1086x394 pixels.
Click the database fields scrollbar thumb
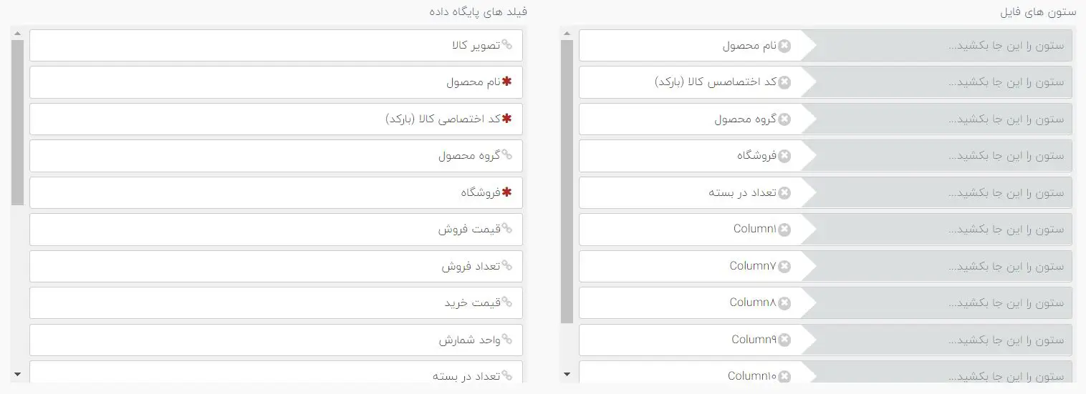tap(17, 123)
